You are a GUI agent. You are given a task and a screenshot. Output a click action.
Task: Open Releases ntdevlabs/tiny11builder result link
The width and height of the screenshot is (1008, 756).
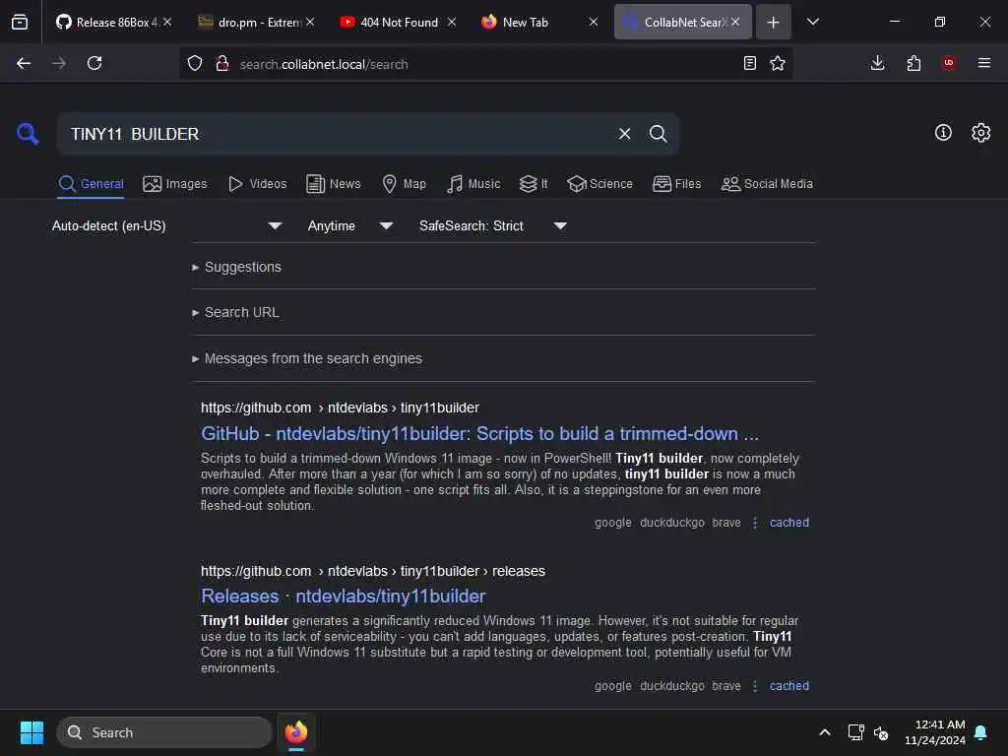point(344,597)
